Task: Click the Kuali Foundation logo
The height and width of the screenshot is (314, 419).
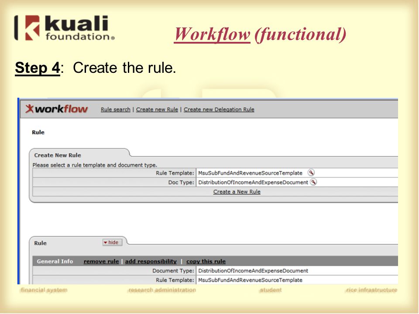Action: tap(65, 28)
